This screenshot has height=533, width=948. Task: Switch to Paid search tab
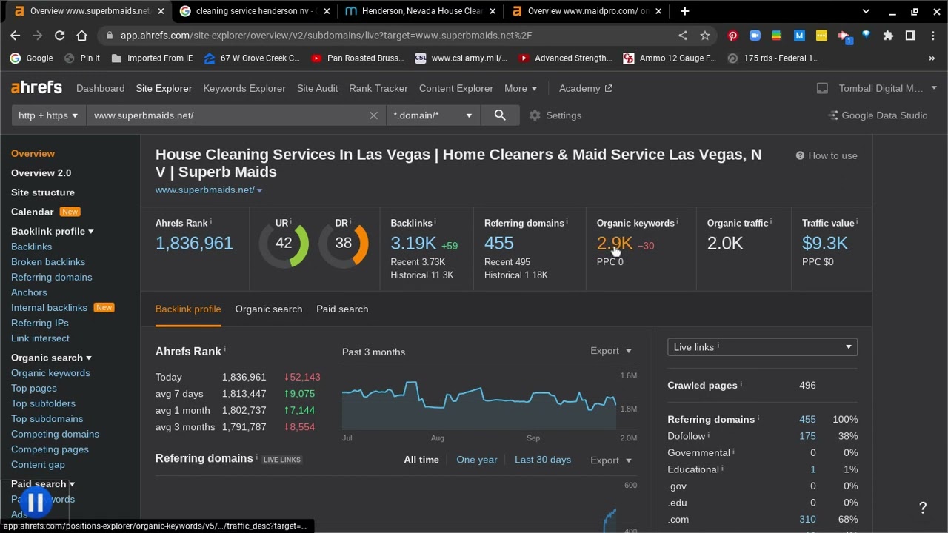pyautogui.click(x=342, y=309)
